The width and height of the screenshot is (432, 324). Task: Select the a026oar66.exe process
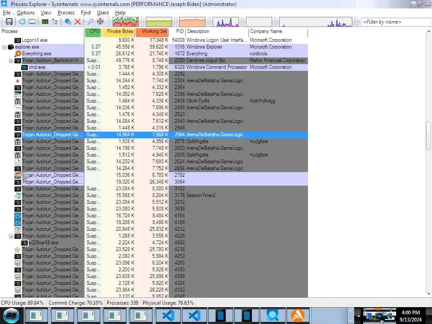pos(43,243)
